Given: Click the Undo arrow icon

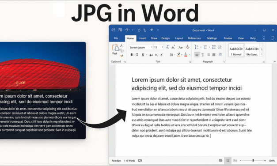Looking at the screenshot, I should 126,30.
